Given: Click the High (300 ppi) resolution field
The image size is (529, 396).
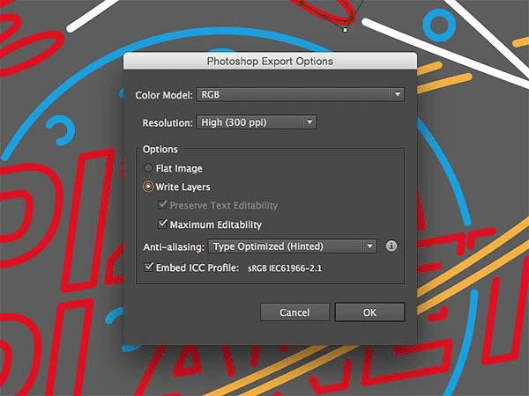Looking at the screenshot, I should click(x=256, y=122).
